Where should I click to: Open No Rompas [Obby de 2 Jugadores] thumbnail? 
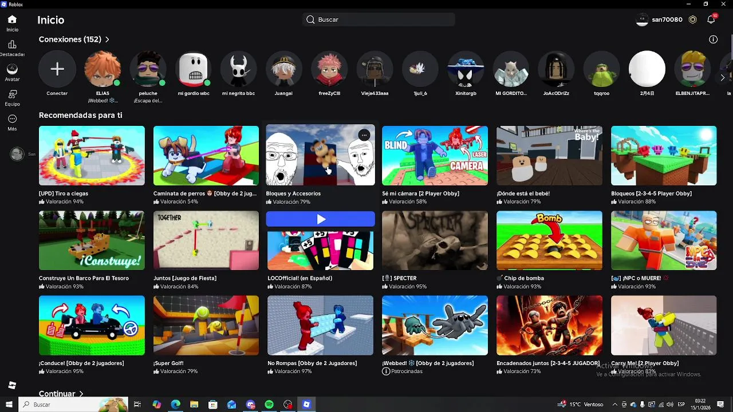[x=321, y=325]
